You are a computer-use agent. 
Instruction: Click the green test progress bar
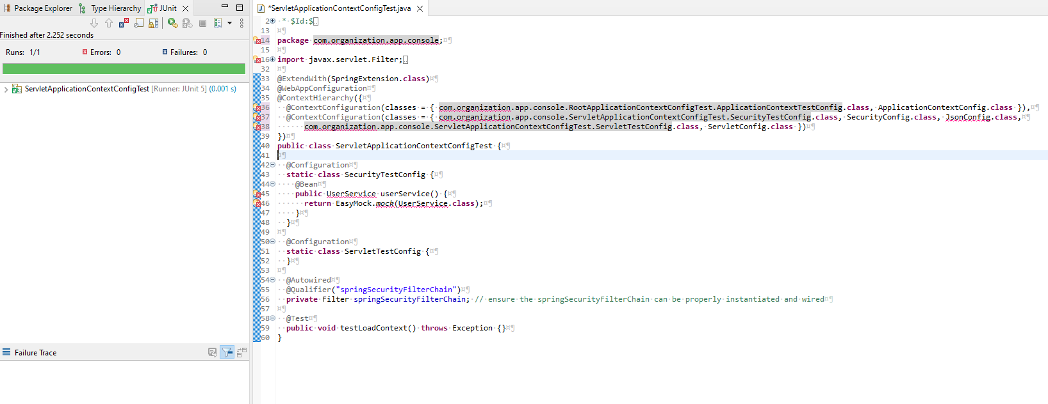(124, 68)
